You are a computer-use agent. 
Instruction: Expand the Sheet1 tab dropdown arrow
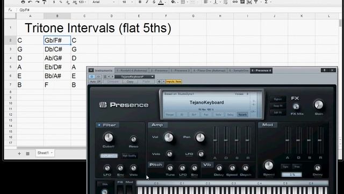coord(52,153)
